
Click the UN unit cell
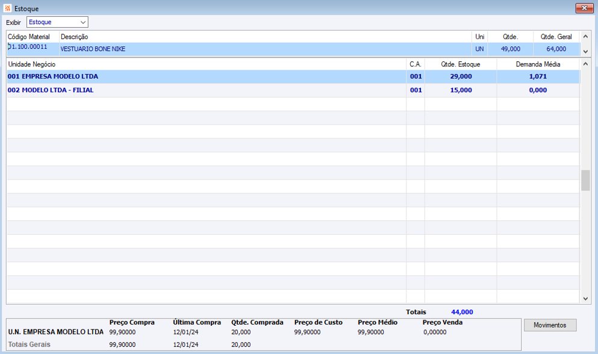(479, 49)
